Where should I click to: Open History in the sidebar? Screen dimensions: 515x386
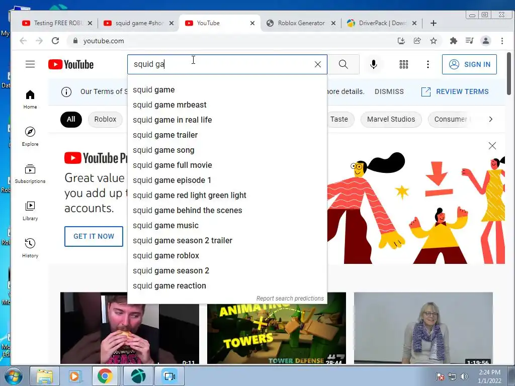[x=30, y=248]
